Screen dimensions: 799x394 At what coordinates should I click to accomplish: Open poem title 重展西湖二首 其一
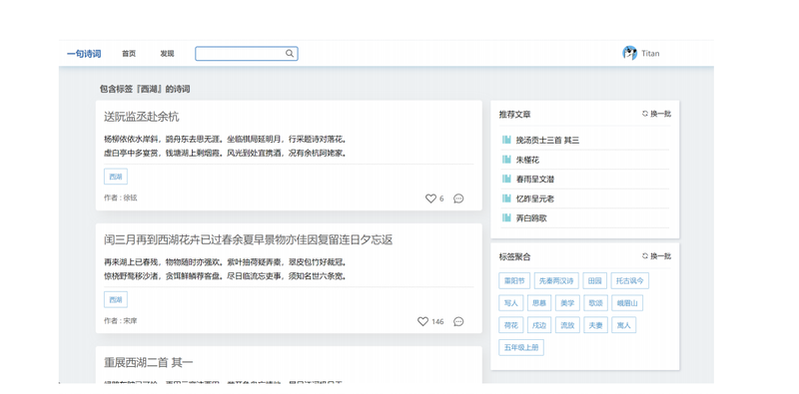148,362
